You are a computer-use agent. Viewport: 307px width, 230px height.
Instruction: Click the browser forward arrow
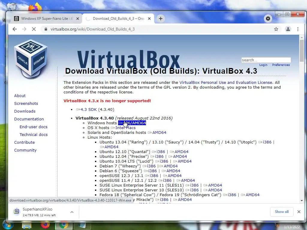click(x=24, y=29)
